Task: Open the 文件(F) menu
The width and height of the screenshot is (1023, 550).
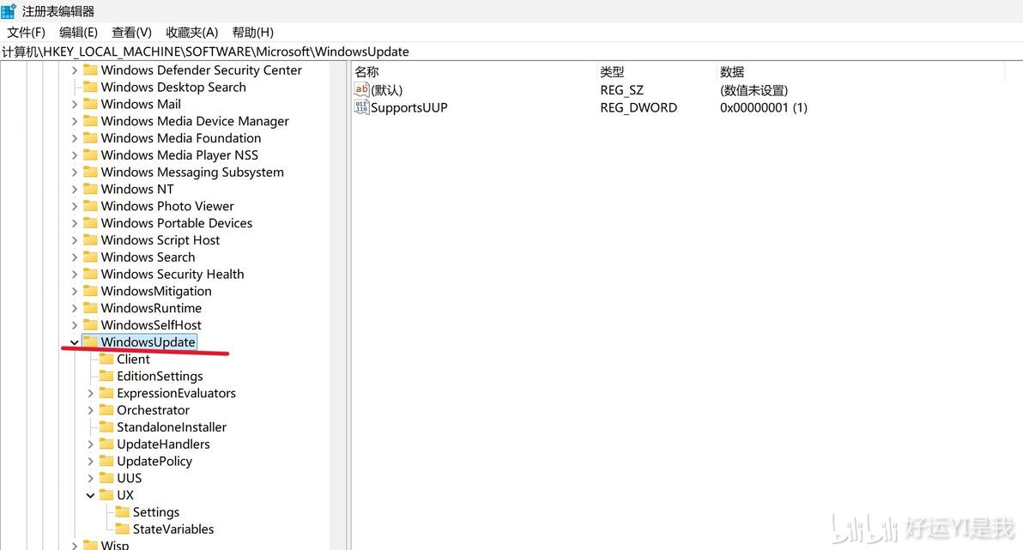Action: 26,32
